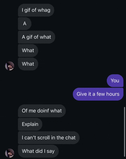
Task: Select the "Of me doinf what" message
Action: [x=42, y=111]
